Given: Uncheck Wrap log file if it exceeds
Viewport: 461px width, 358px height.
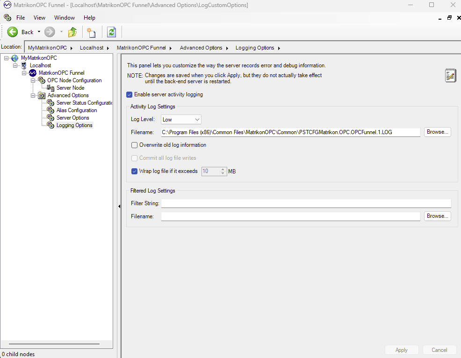Looking at the screenshot, I should 134,171.
